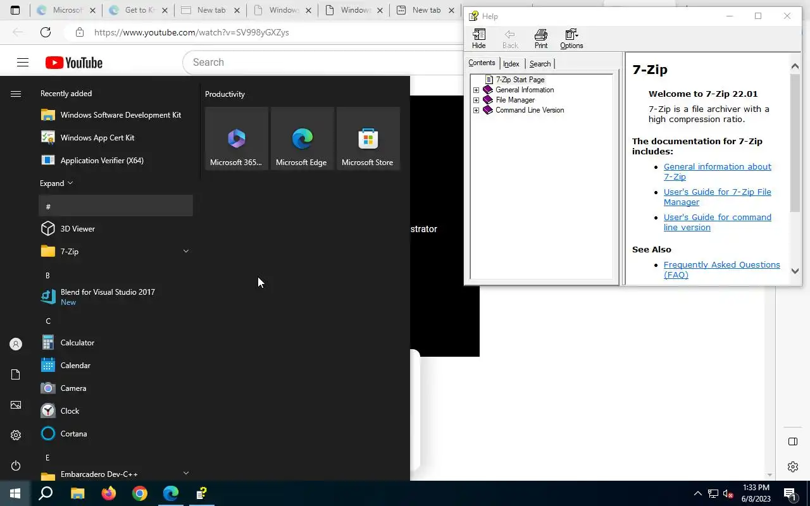
Task: Launch Calculator from the app list
Action: click(x=116, y=343)
